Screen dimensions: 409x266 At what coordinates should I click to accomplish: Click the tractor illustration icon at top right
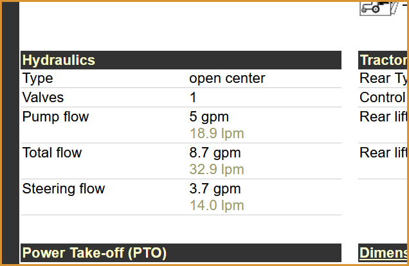379,8
